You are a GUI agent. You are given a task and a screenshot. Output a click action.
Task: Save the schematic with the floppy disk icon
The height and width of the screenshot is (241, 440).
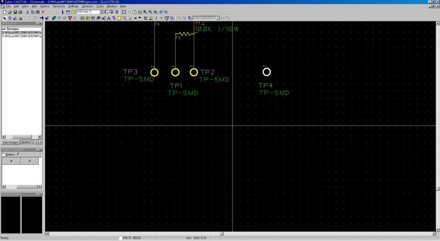tap(15, 12)
